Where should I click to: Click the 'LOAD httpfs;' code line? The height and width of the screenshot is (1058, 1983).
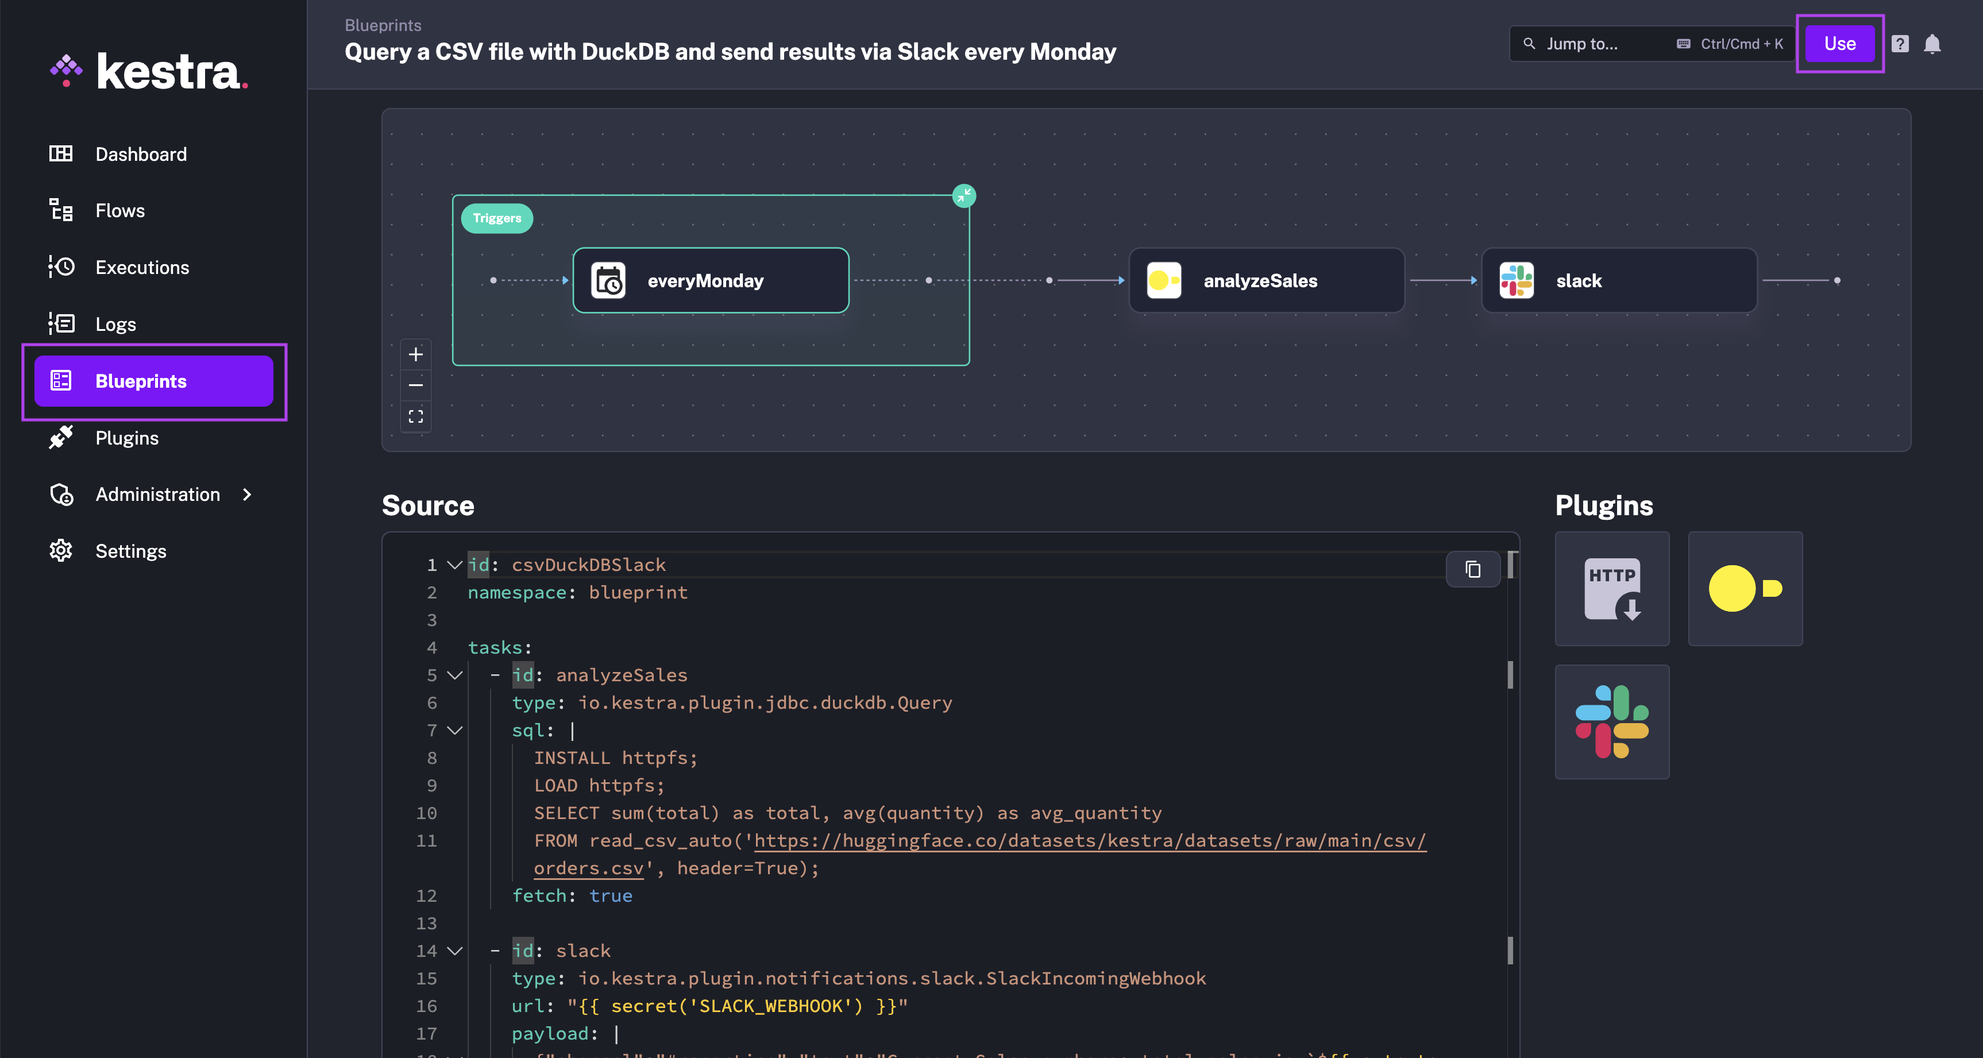click(x=599, y=786)
